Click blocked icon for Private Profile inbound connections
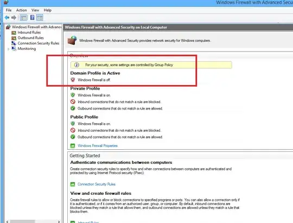 click(x=73, y=101)
